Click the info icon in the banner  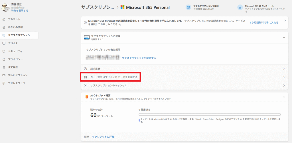click(x=85, y=23)
